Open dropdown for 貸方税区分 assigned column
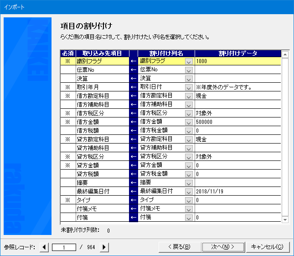The image size is (294, 256). (189, 156)
